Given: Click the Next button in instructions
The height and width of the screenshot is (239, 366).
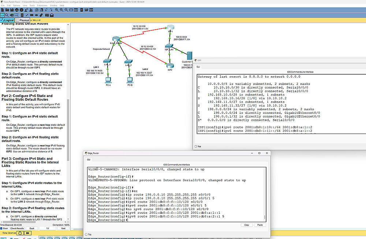Looking at the screenshot, I should click(x=63, y=228).
